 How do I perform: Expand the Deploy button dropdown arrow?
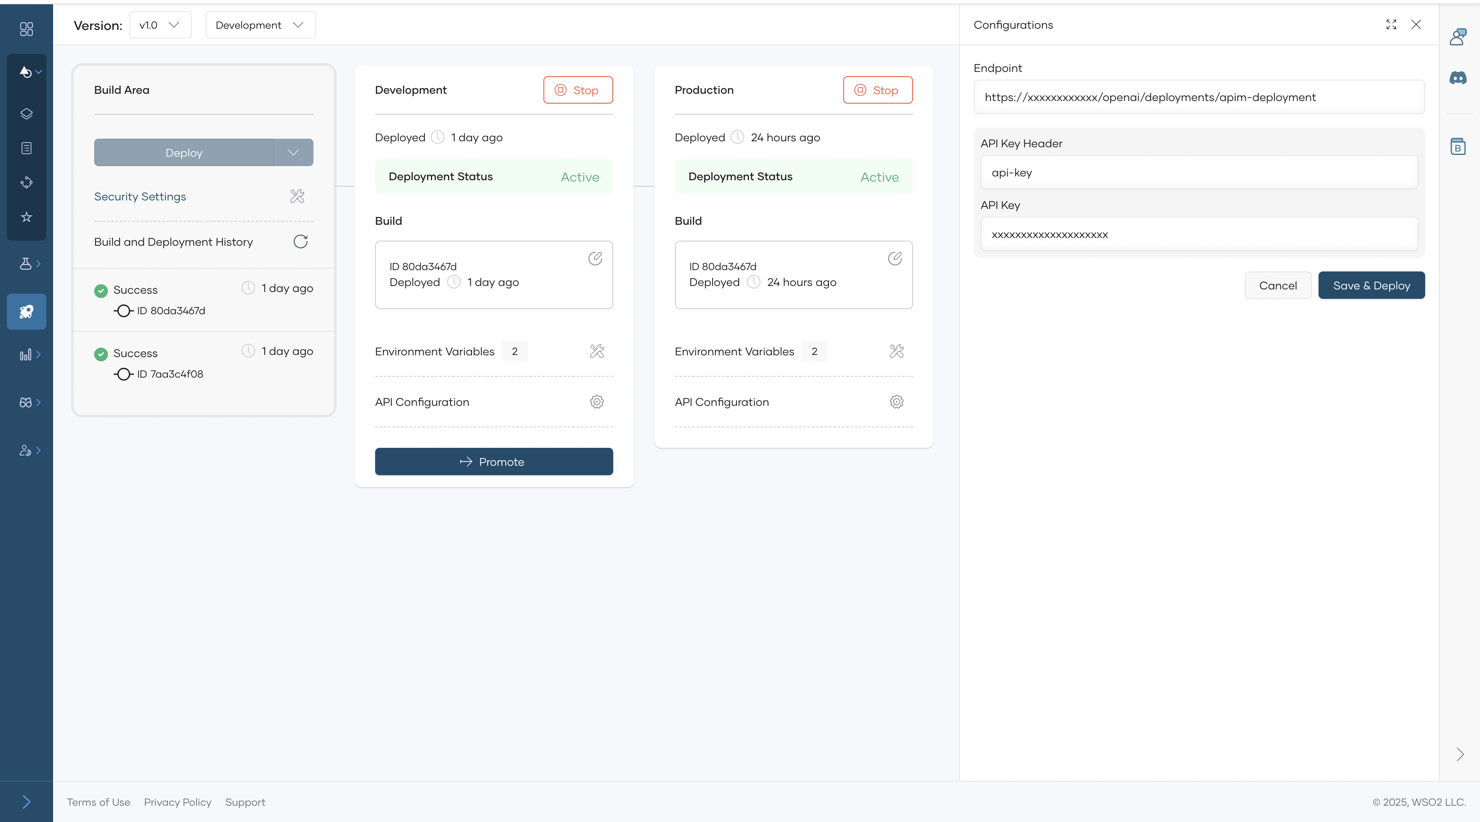[293, 152]
